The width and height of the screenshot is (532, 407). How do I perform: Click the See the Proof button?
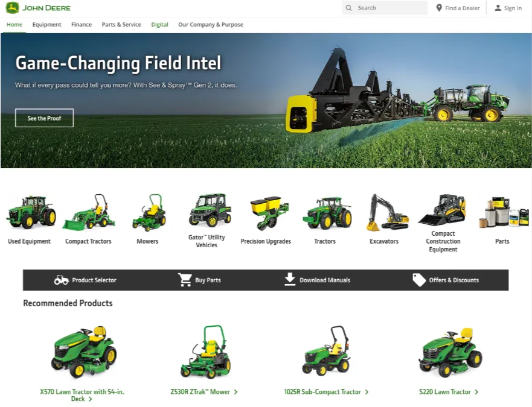point(44,118)
